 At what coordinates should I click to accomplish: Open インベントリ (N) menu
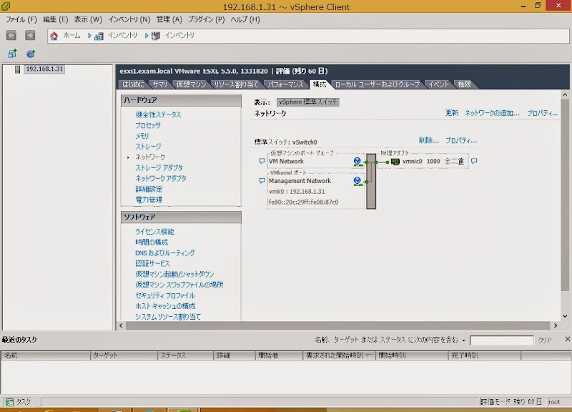[129, 20]
